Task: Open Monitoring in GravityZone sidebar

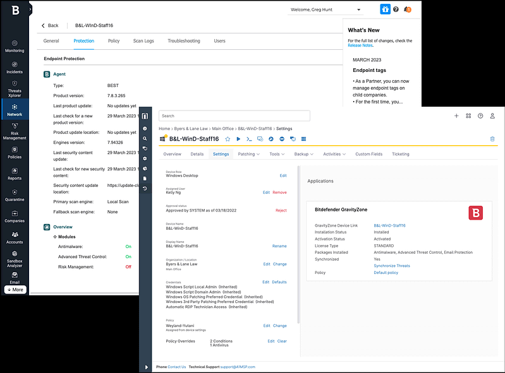Action: pyautogui.click(x=15, y=46)
